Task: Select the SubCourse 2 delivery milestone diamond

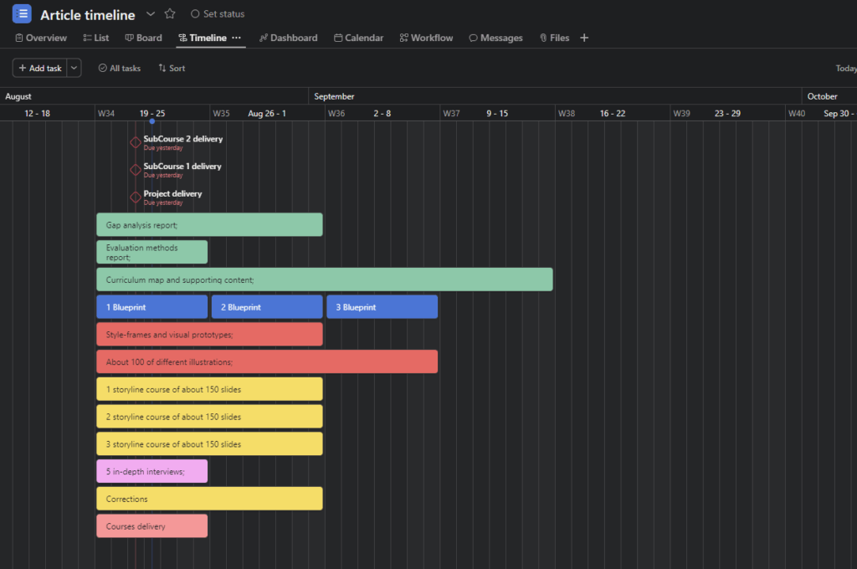Action: [136, 142]
